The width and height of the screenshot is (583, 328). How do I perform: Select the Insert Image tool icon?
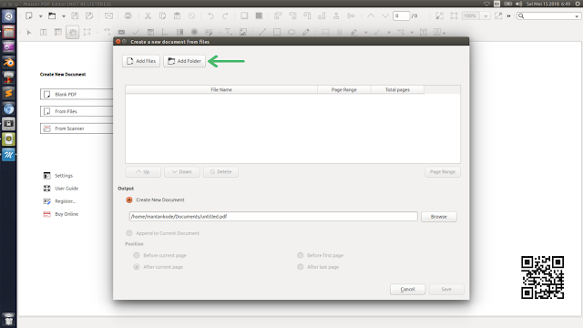click(243, 32)
